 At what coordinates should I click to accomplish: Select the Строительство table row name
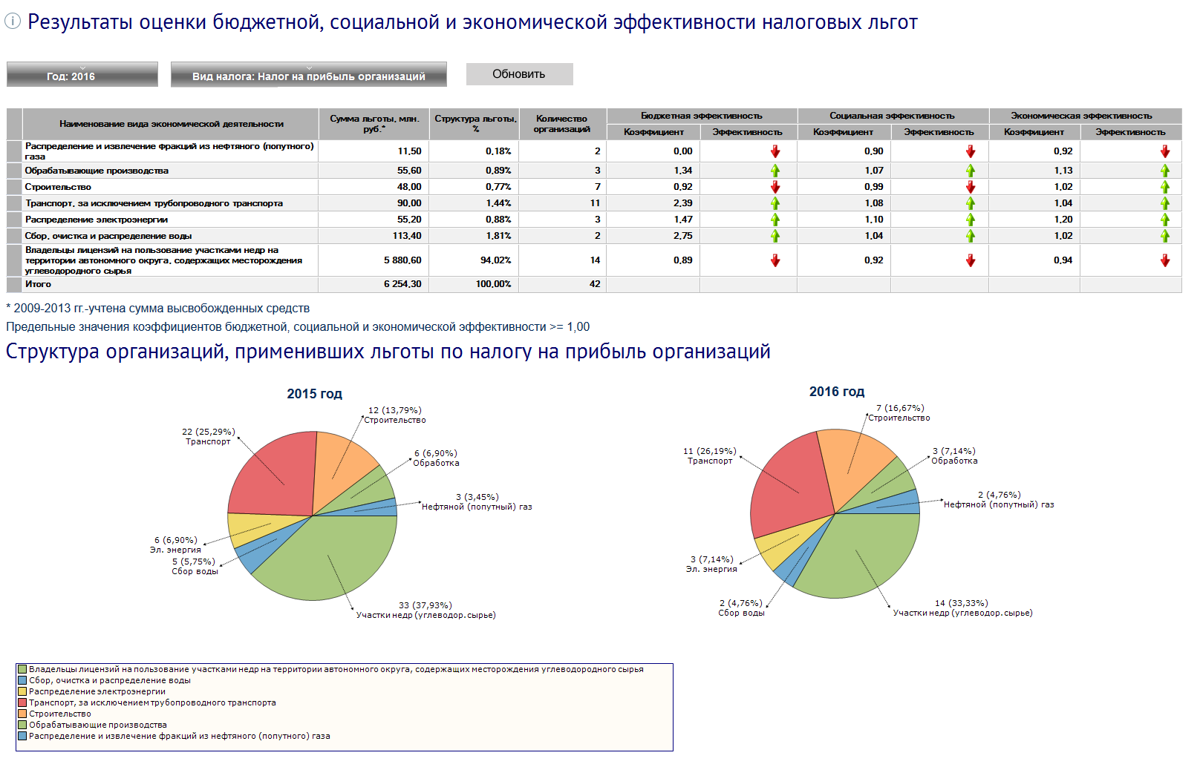(x=58, y=187)
